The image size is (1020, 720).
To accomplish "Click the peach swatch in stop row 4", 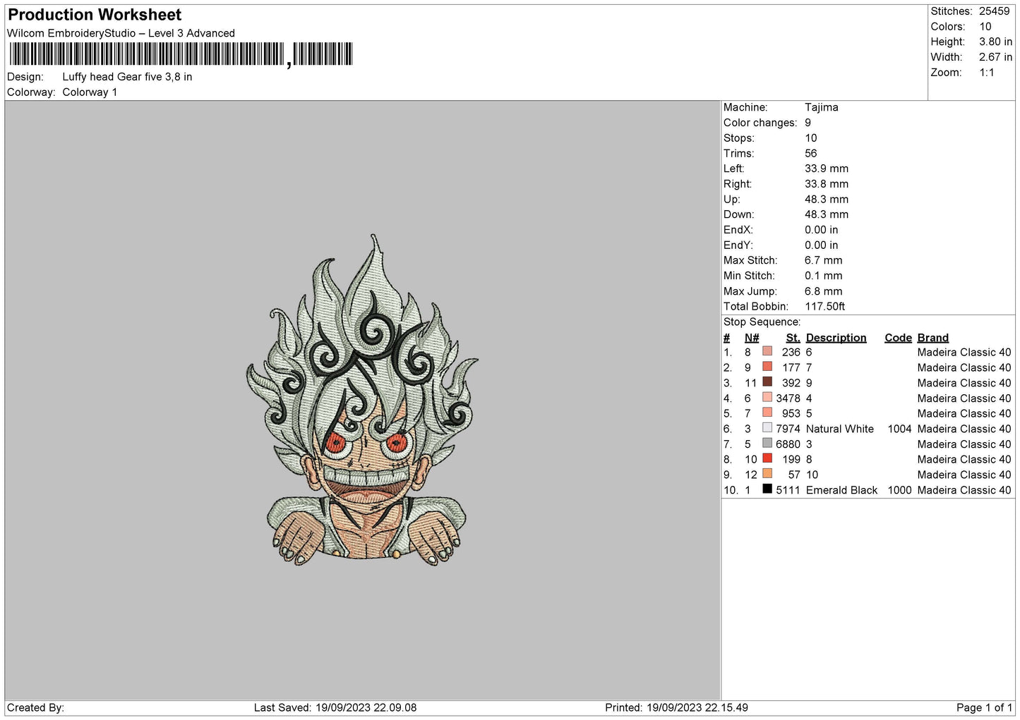I will (767, 397).
